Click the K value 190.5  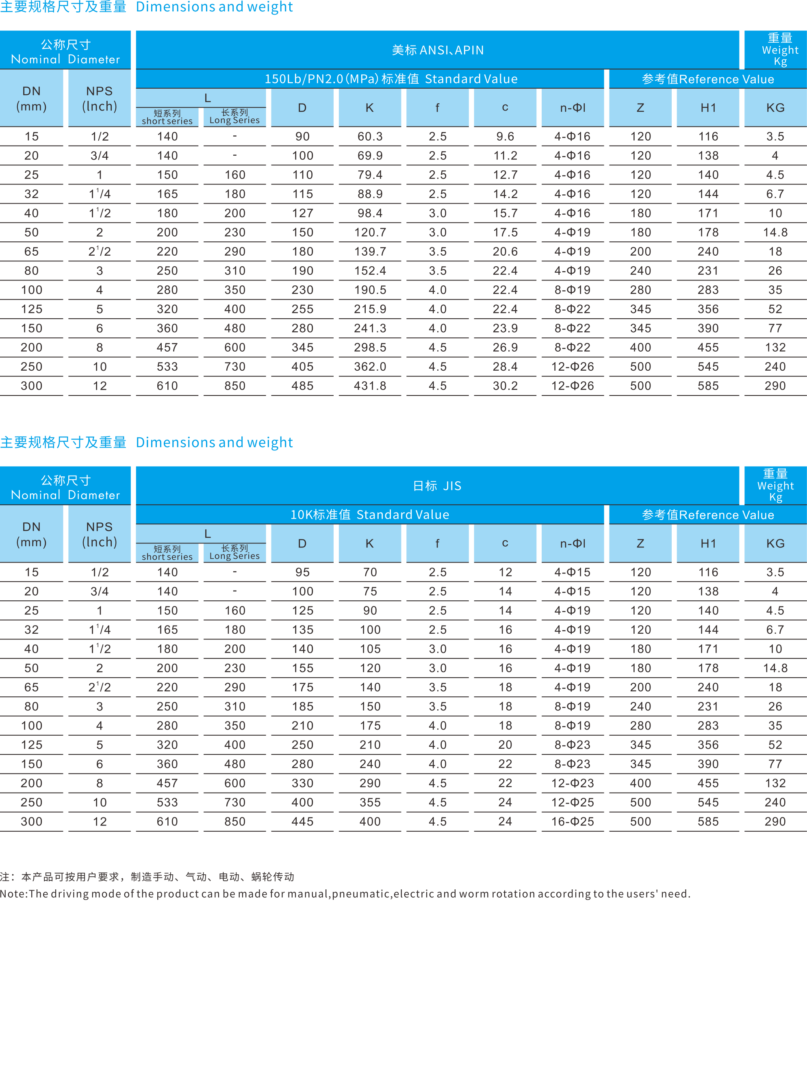(370, 290)
